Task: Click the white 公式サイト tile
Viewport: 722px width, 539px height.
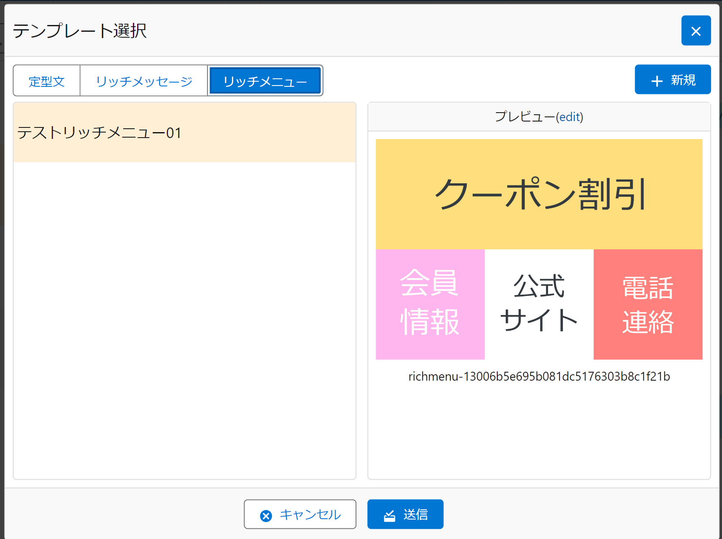Action: click(539, 304)
